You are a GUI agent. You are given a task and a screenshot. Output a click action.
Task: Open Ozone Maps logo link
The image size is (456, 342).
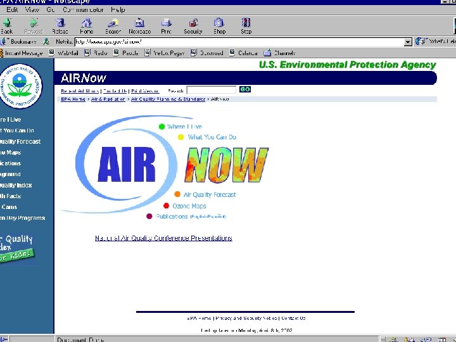tap(189, 206)
